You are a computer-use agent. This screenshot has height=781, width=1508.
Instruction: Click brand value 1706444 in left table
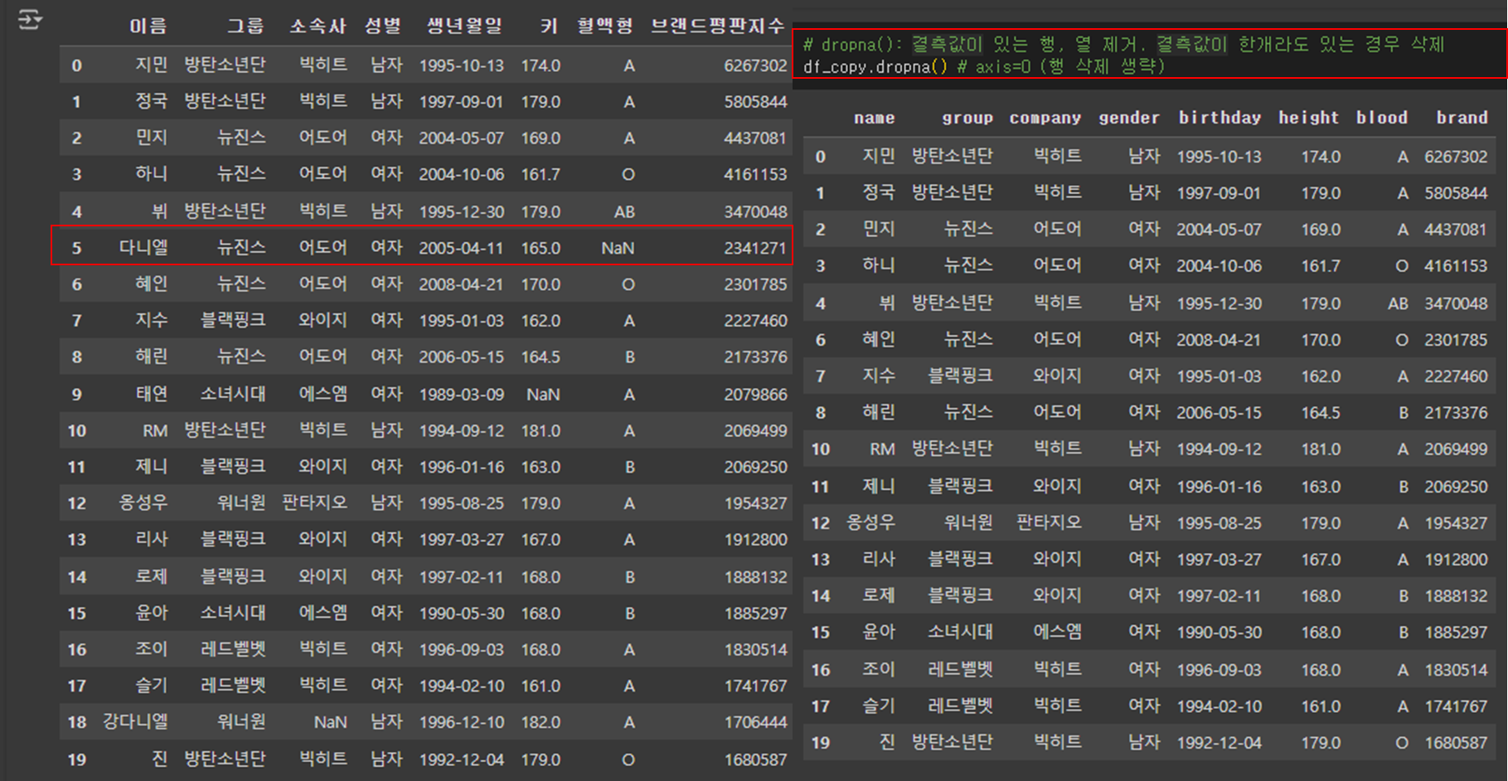pyautogui.click(x=755, y=722)
